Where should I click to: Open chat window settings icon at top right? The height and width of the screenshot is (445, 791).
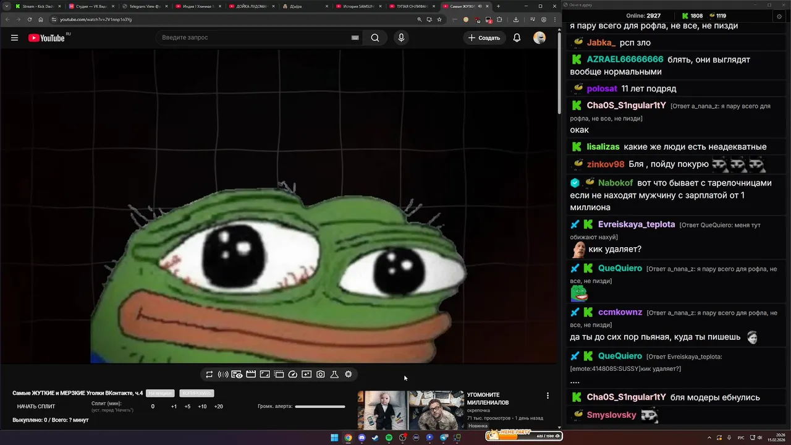[x=779, y=15]
